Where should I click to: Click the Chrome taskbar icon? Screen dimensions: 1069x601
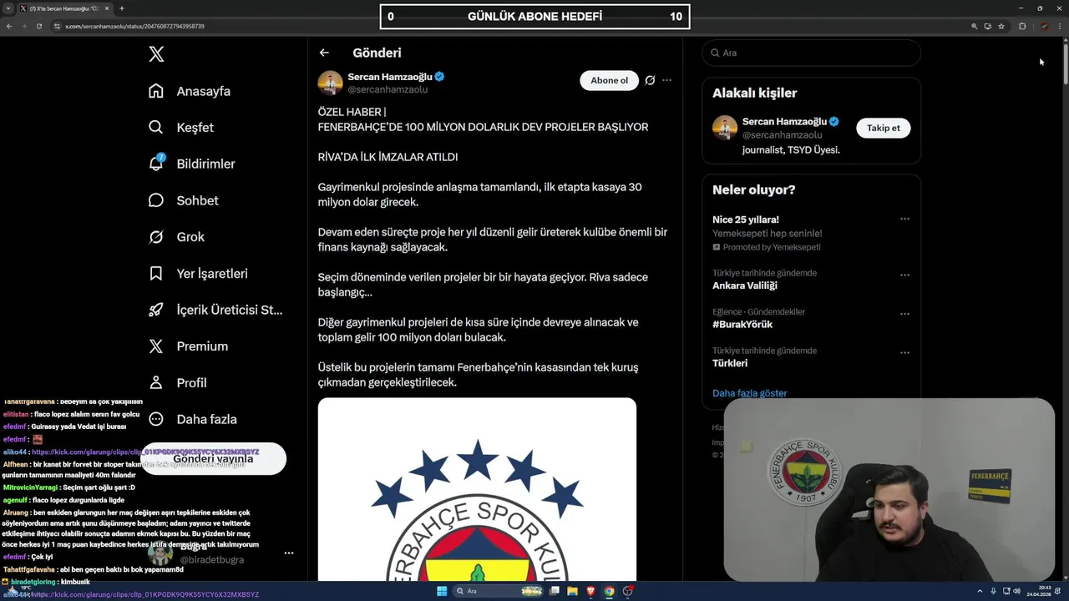tap(609, 591)
